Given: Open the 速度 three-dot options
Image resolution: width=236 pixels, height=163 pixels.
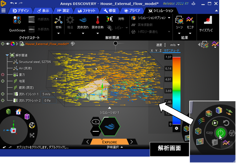Looking at the screenshot, I should tap(165, 45).
